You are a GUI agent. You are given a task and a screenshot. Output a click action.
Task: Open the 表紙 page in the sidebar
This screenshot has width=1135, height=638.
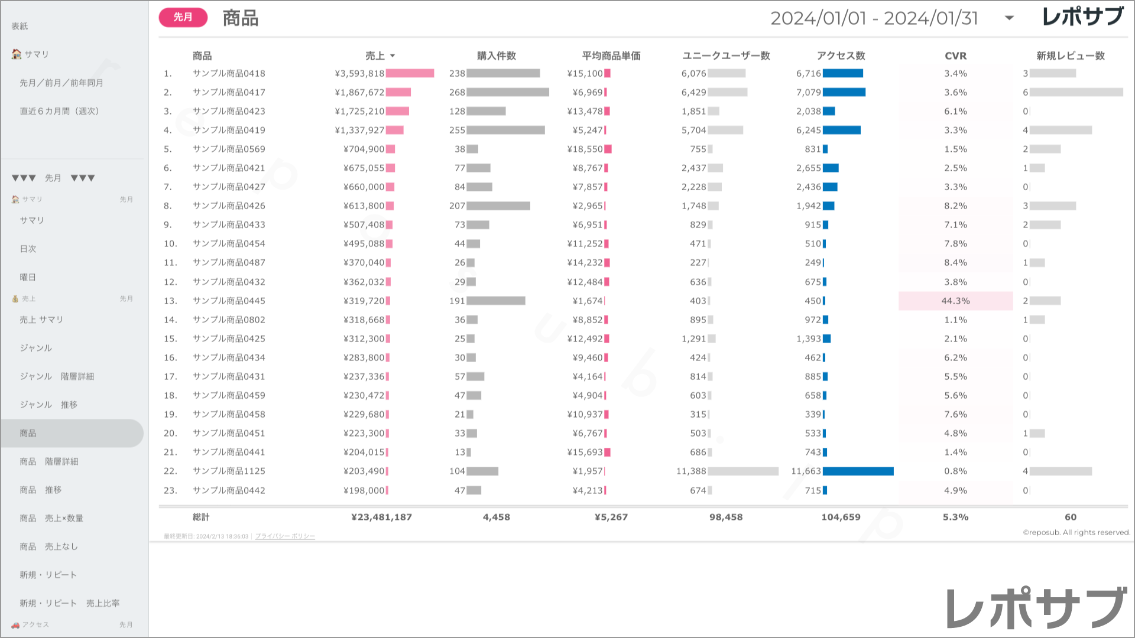coord(20,26)
